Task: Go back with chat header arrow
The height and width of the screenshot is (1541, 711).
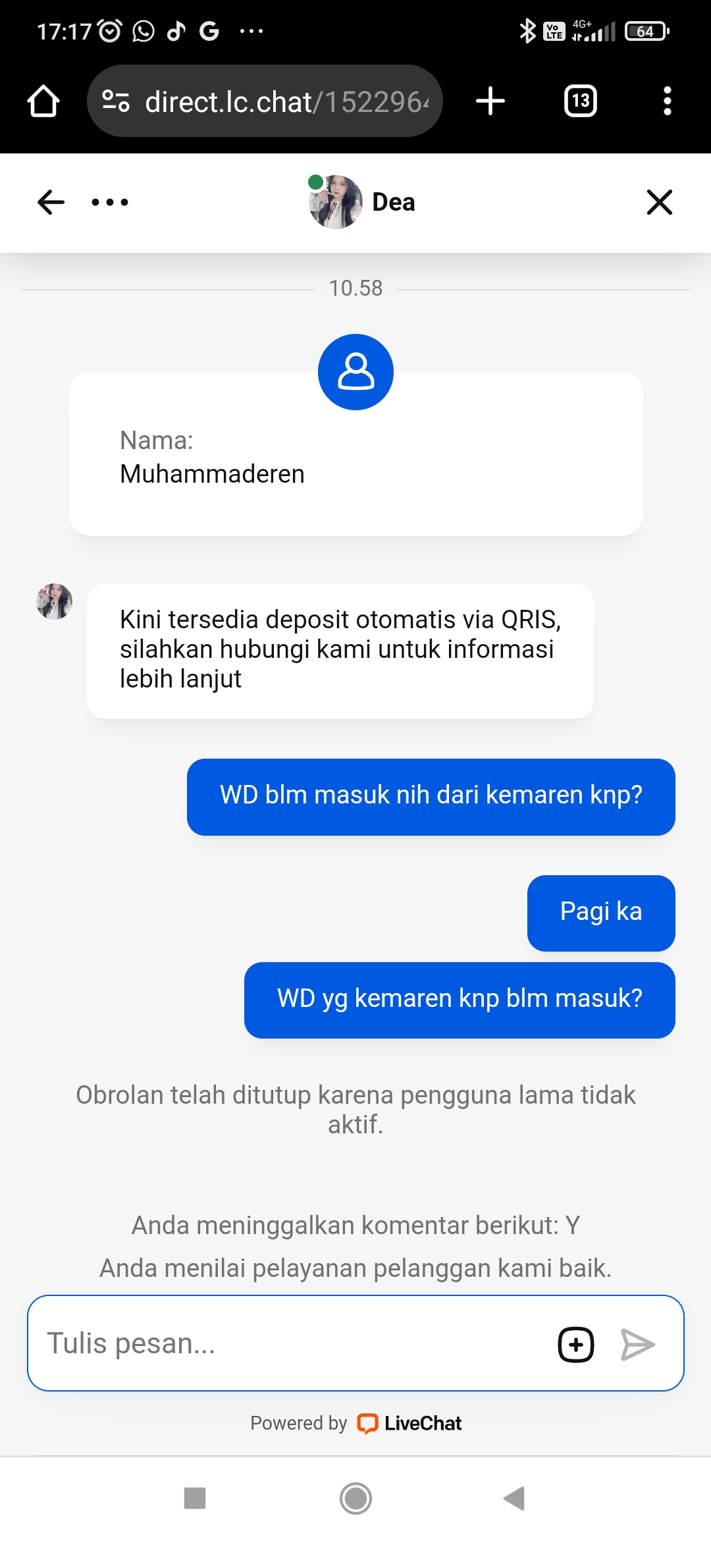Action: tap(51, 202)
